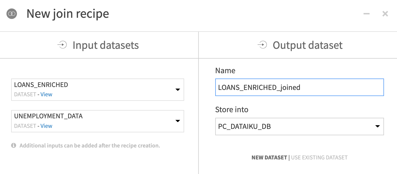Switch to USE EXISTING DATASET
The image size is (397, 174).
coord(319,158)
